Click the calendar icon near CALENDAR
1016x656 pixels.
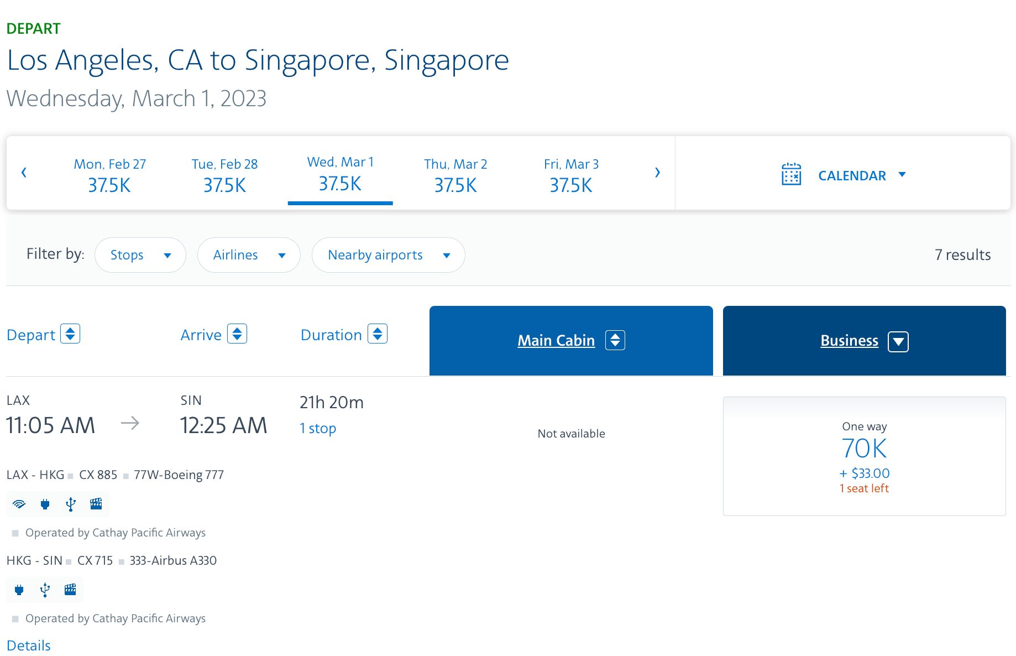(x=792, y=174)
